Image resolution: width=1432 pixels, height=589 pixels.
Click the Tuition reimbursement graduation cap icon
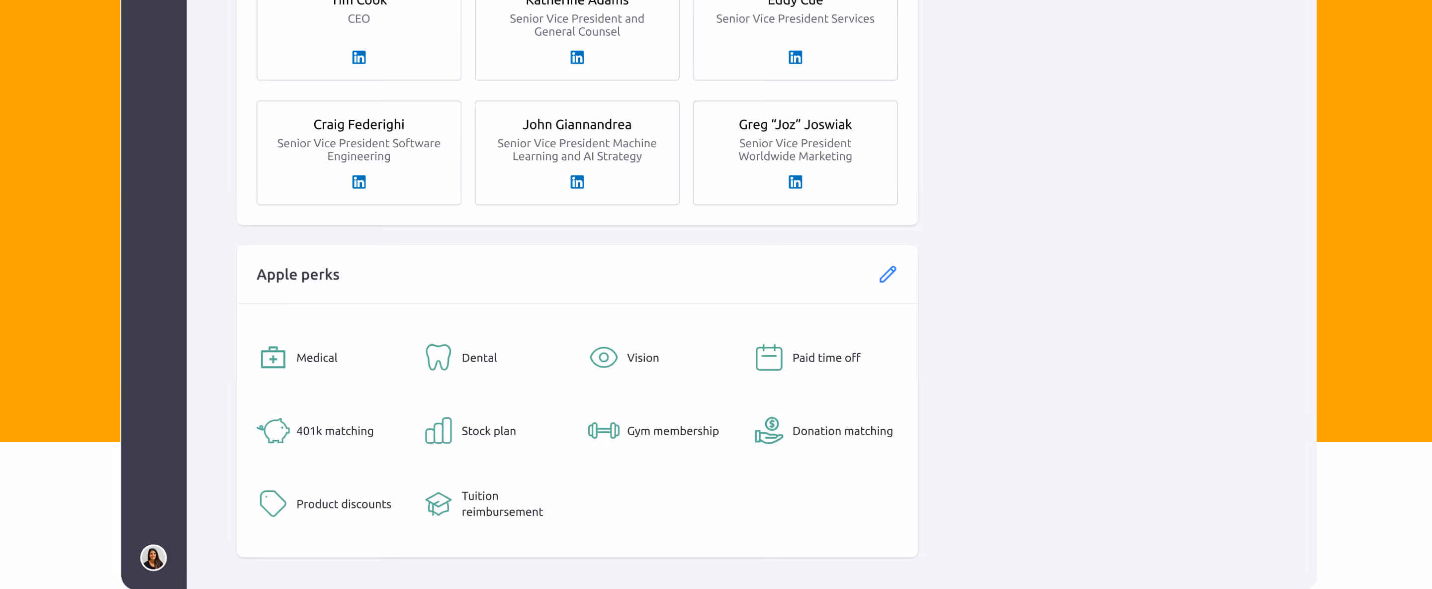tap(438, 503)
